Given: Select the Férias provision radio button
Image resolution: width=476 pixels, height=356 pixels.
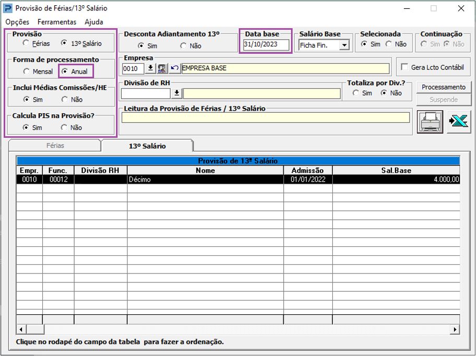Looking at the screenshot, I should point(26,44).
